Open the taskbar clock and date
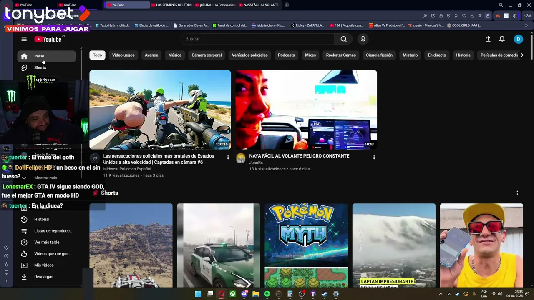Image resolution: width=534 pixels, height=300 pixels. pyautogui.click(x=515, y=294)
